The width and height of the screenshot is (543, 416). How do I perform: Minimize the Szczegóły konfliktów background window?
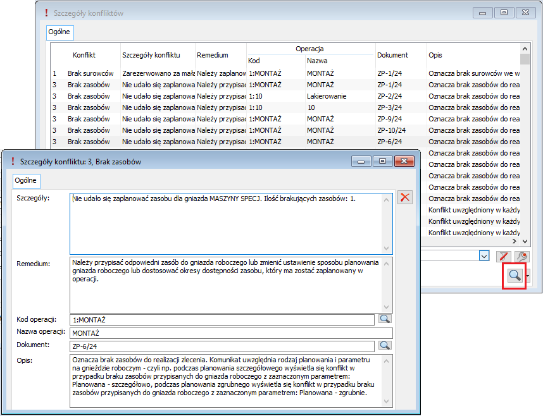point(482,13)
